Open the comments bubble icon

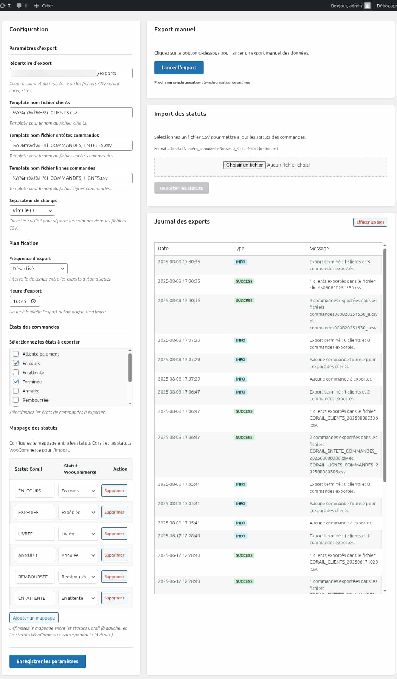[x=19, y=6]
